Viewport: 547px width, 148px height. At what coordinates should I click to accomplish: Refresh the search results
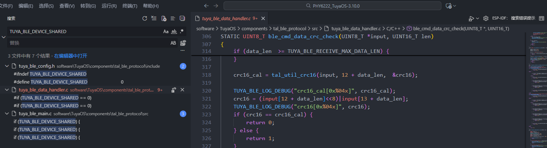(x=145, y=18)
